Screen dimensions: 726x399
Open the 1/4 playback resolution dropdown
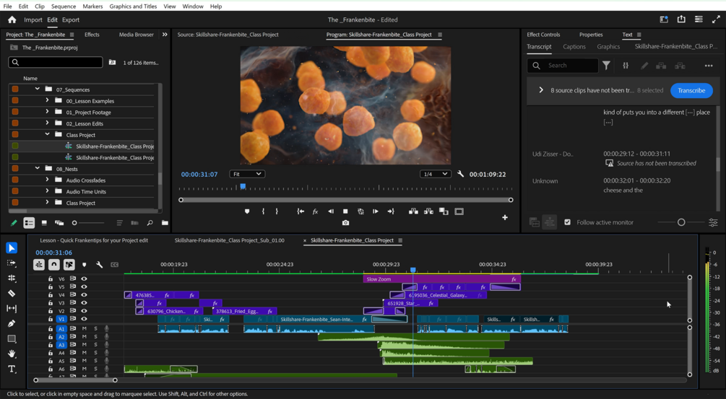[x=435, y=175]
